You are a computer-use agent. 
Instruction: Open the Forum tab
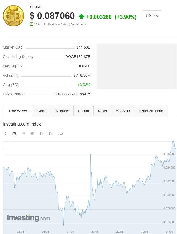coord(83,111)
